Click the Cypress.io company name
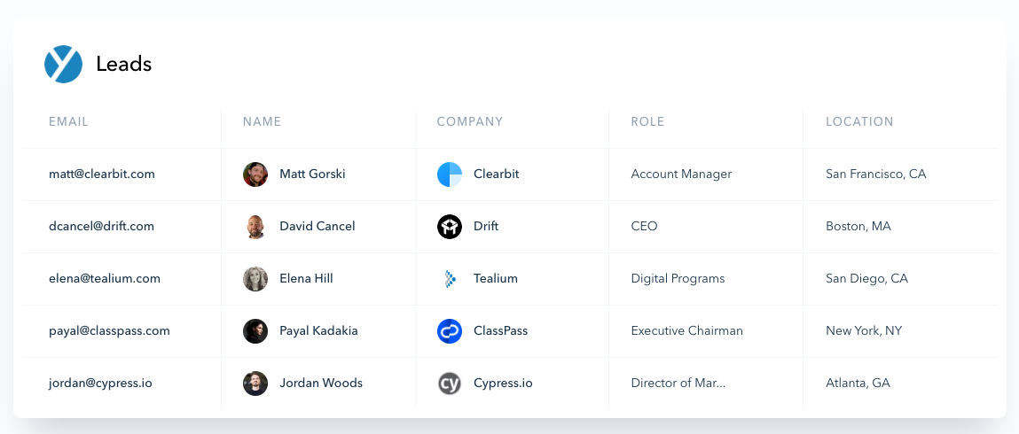 (503, 384)
